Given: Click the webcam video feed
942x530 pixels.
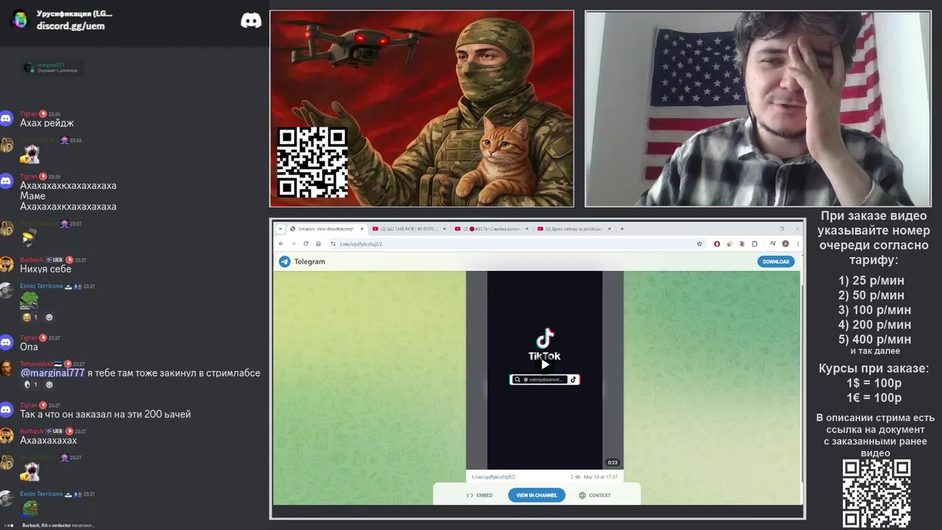Looking at the screenshot, I should pyautogui.click(x=757, y=109).
